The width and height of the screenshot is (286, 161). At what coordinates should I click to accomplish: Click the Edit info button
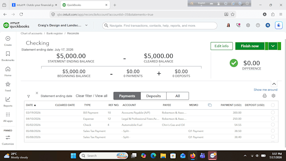pos(221,46)
